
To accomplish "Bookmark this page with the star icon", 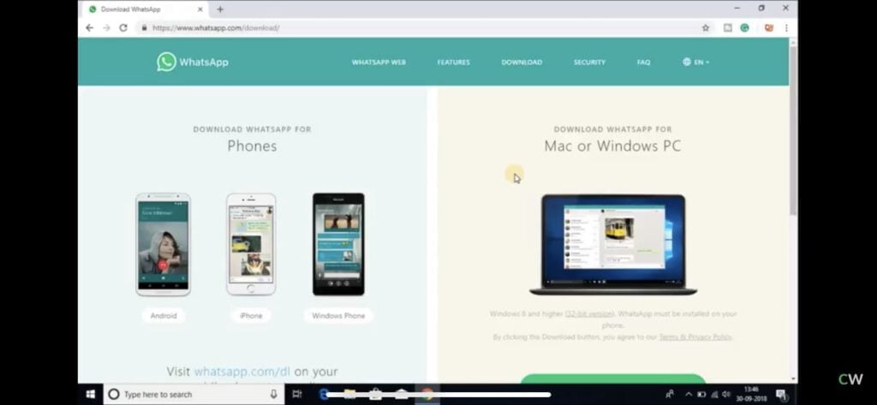I will click(x=706, y=28).
